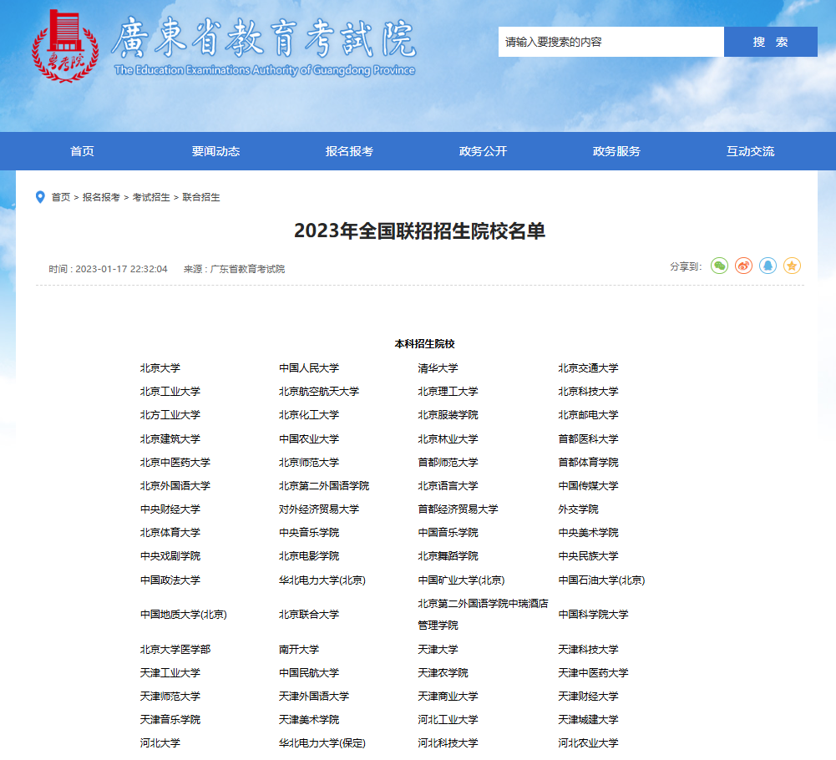Click the list entry 北京联合大学

pyautogui.click(x=309, y=615)
